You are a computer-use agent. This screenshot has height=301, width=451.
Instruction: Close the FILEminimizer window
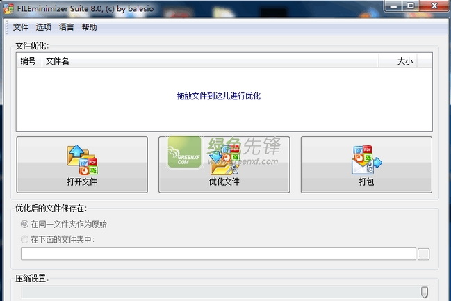(x=434, y=6)
